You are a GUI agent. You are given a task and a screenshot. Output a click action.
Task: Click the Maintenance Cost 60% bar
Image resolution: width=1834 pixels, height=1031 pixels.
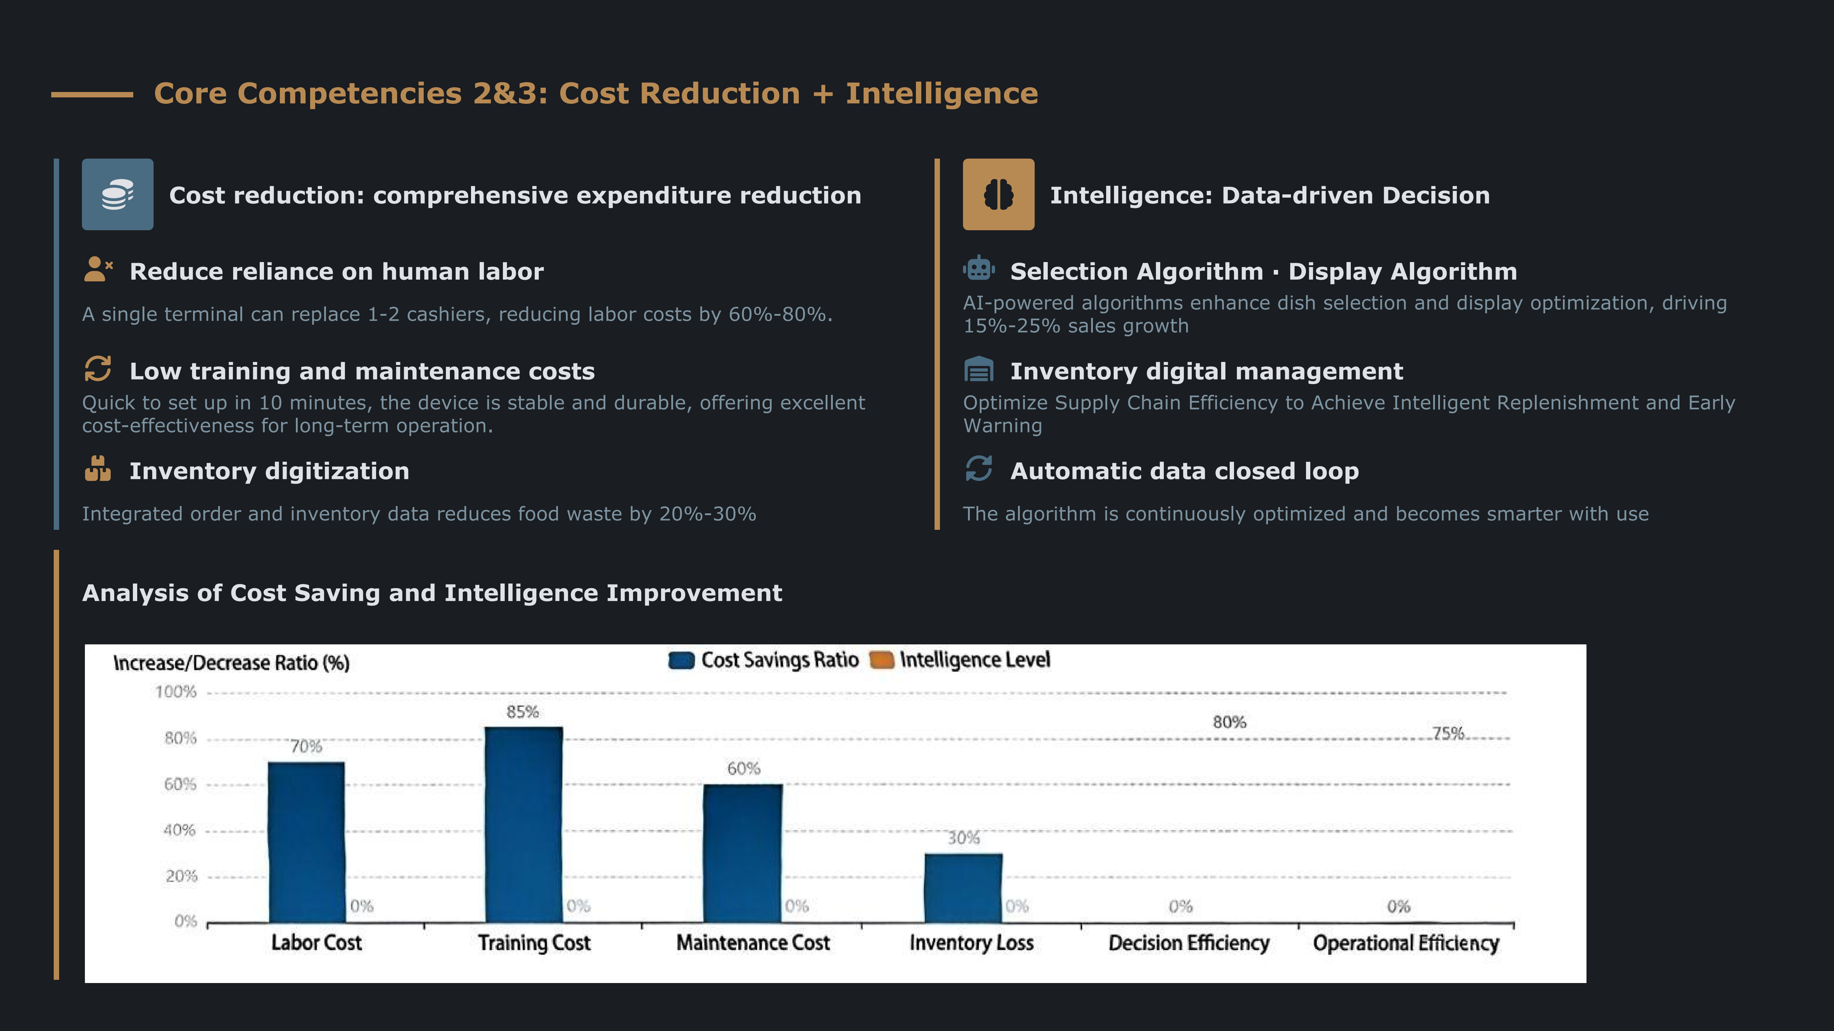pos(743,852)
